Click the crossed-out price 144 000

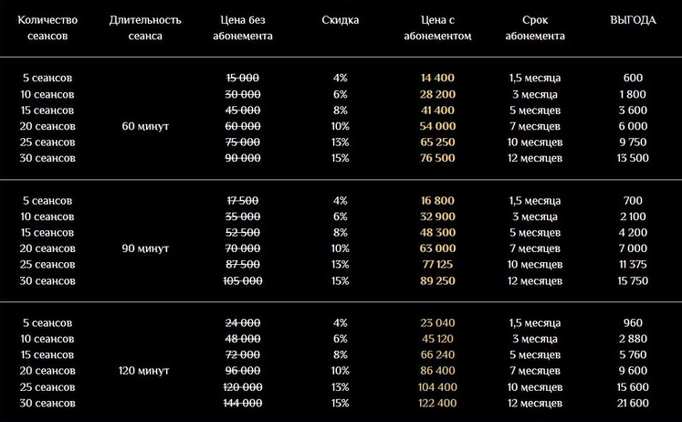[x=243, y=403]
